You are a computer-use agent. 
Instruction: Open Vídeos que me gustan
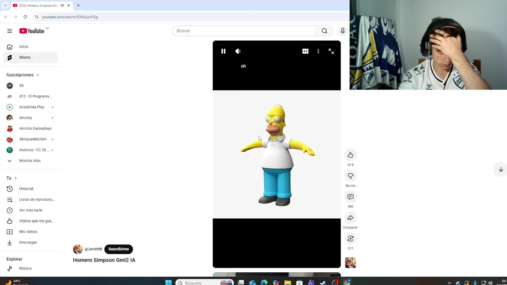coord(31,221)
